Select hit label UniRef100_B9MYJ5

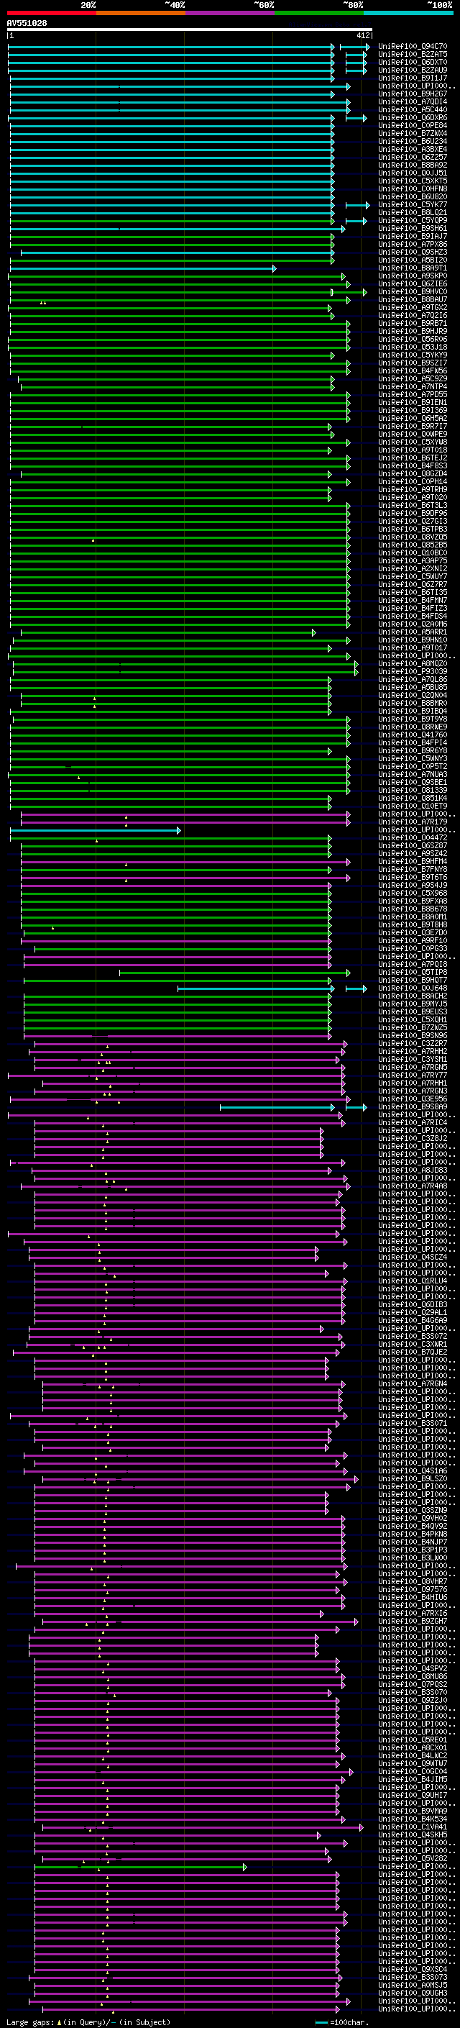coord(413,1004)
